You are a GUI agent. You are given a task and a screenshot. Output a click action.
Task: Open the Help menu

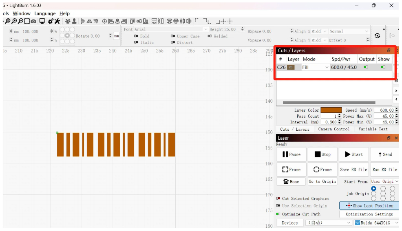64,13
